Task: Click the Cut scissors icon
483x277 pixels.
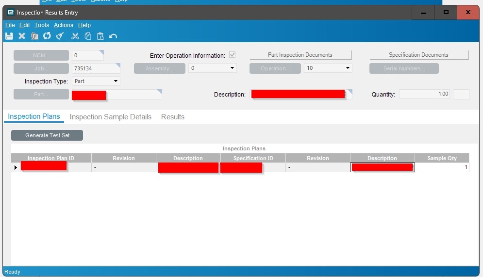Action: coord(75,36)
